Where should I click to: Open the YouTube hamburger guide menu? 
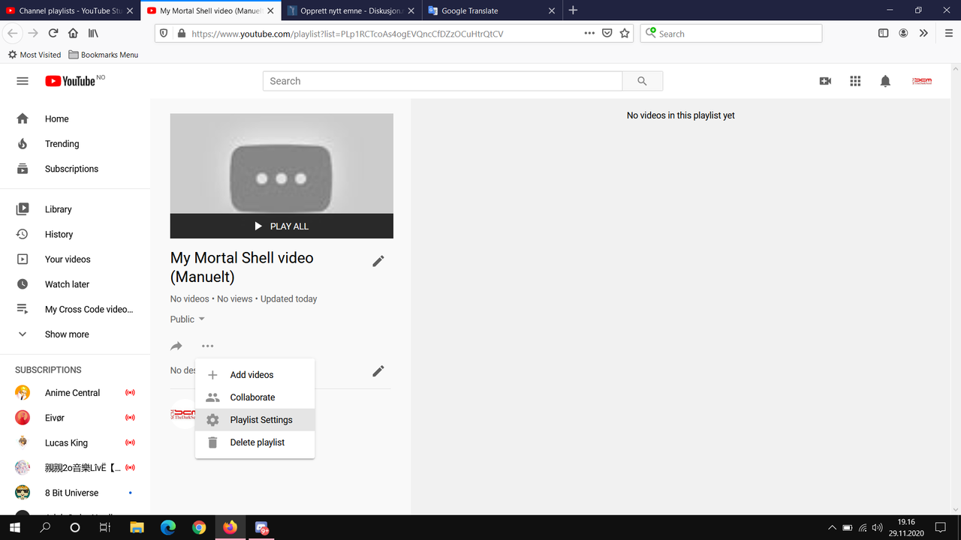pyautogui.click(x=23, y=81)
